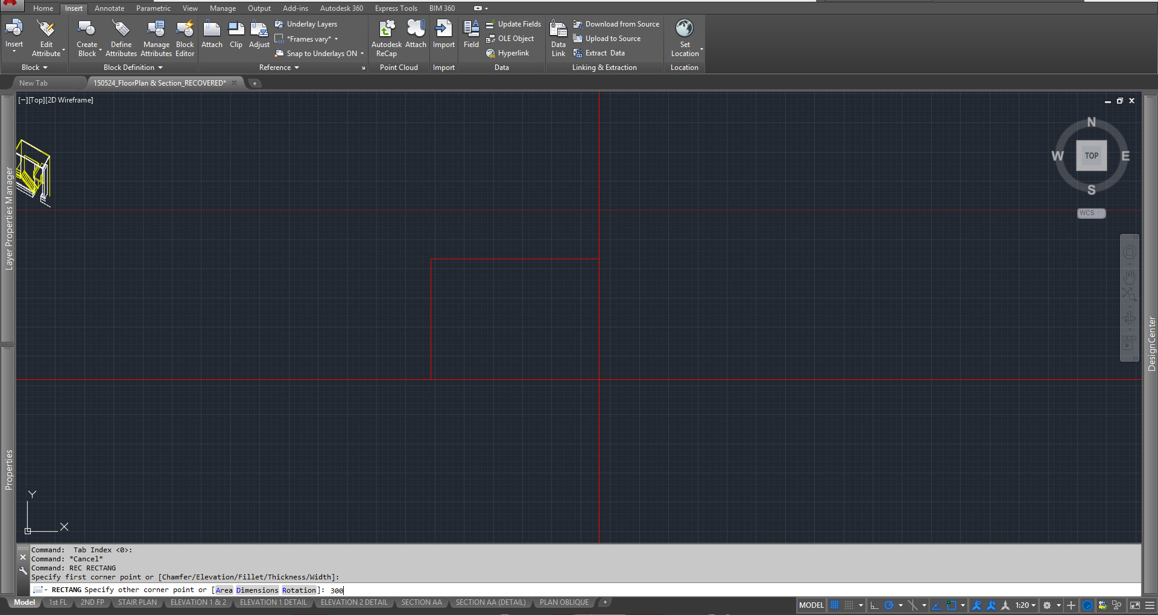Click the Dimensions option in the command line

coord(257,590)
